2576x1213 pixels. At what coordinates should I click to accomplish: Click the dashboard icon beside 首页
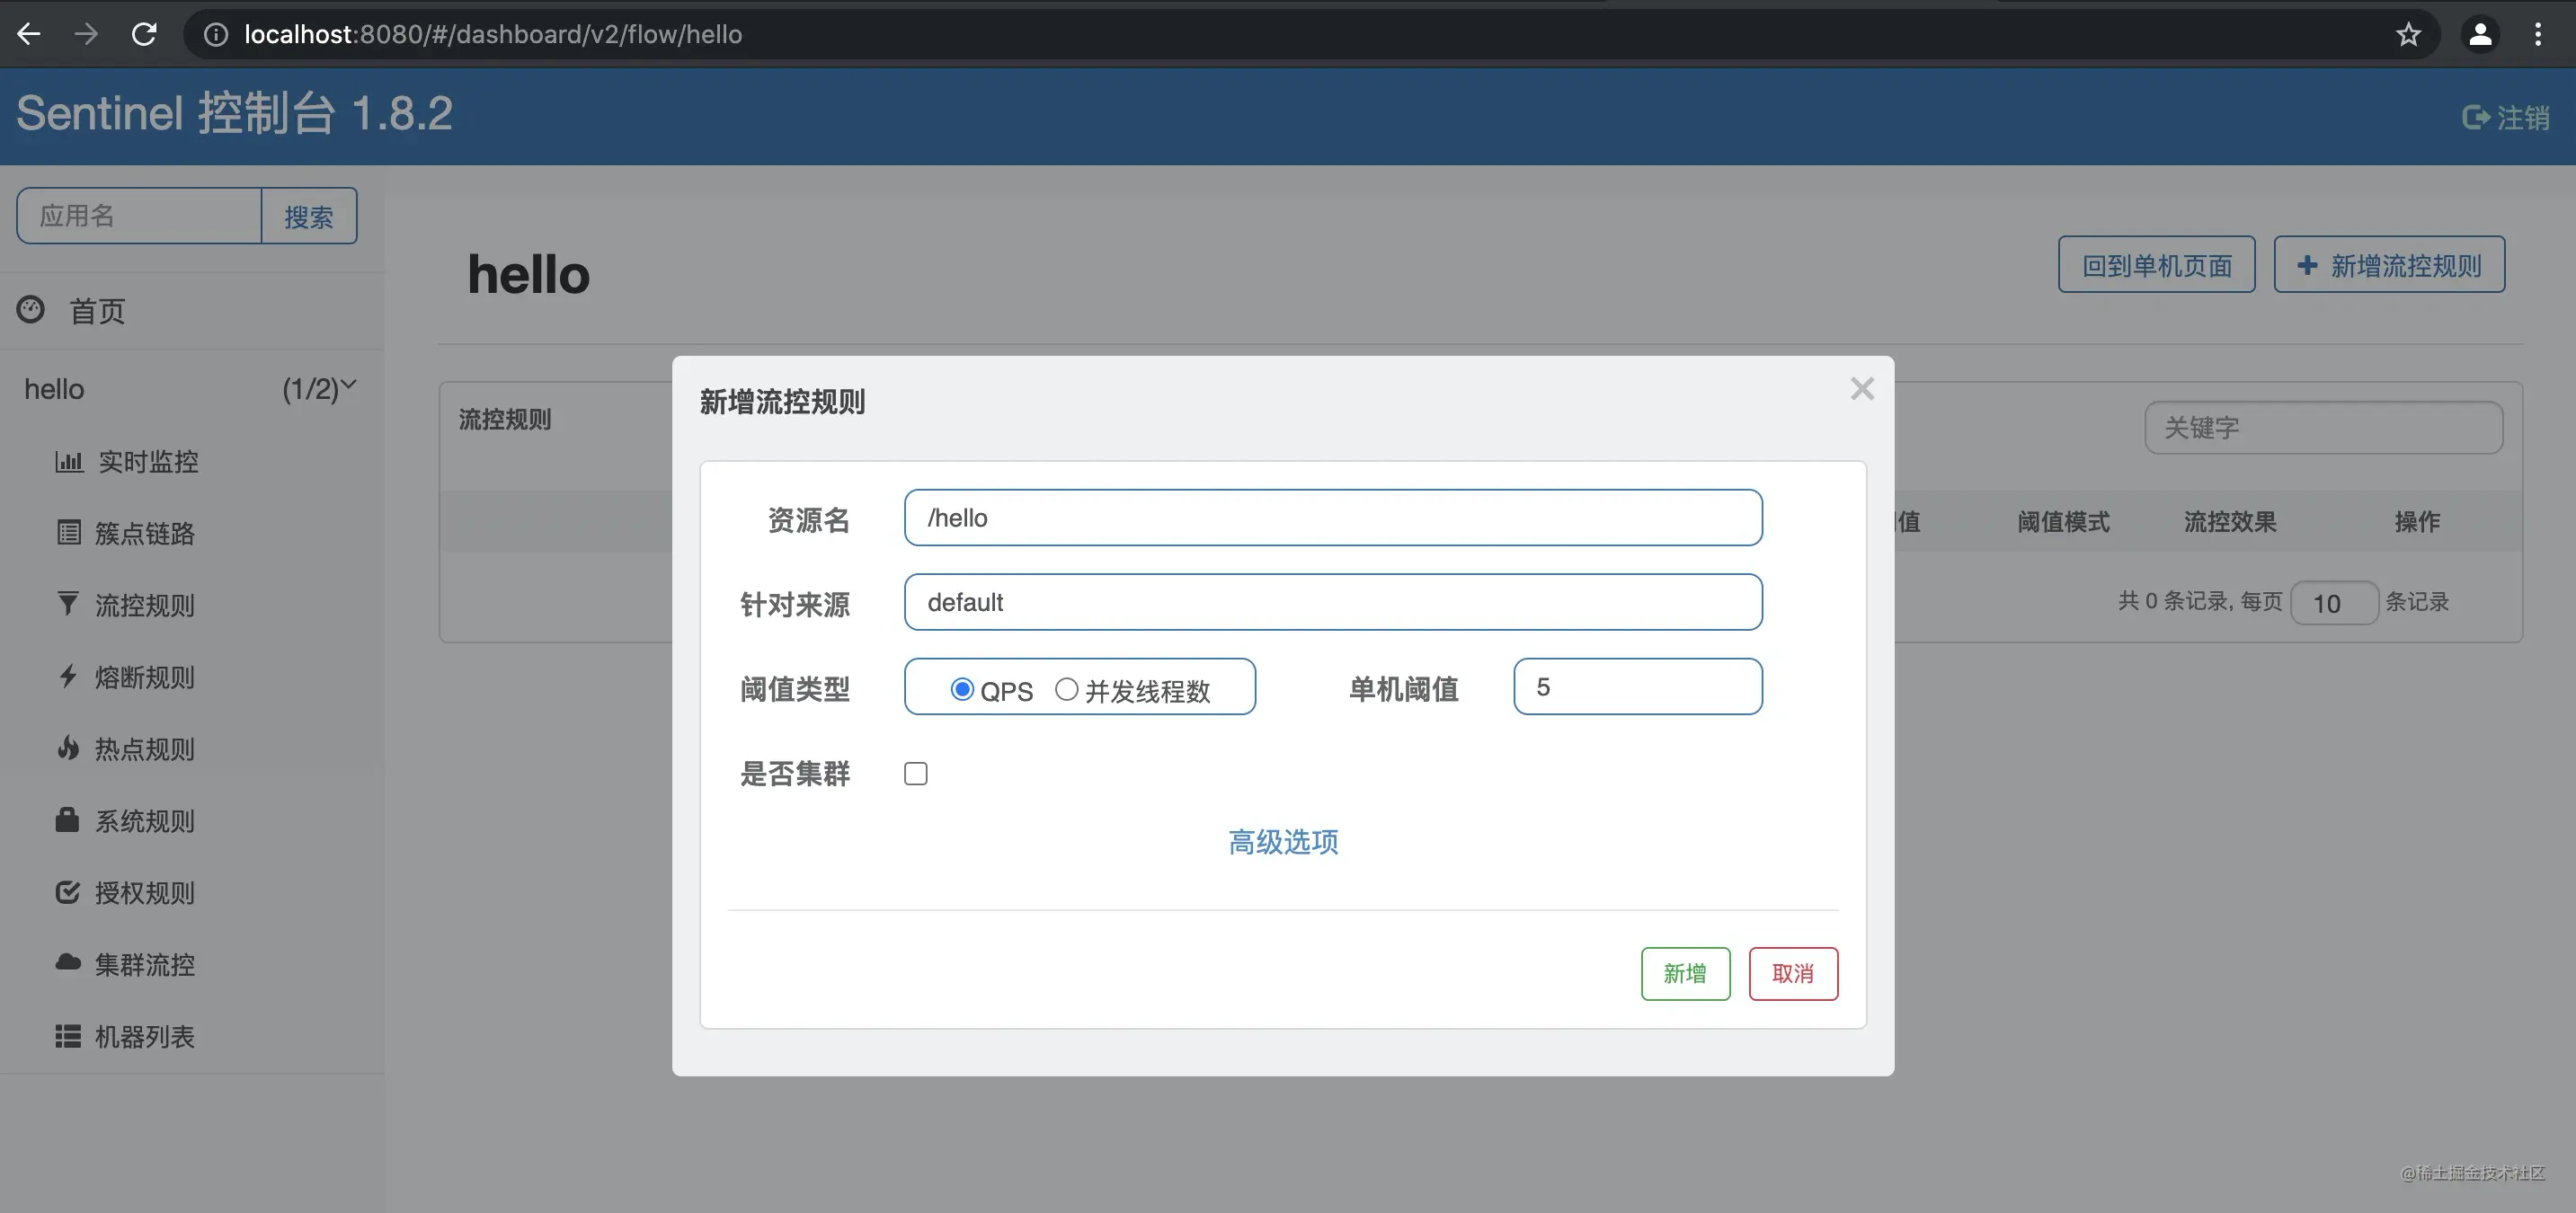tap(31, 310)
